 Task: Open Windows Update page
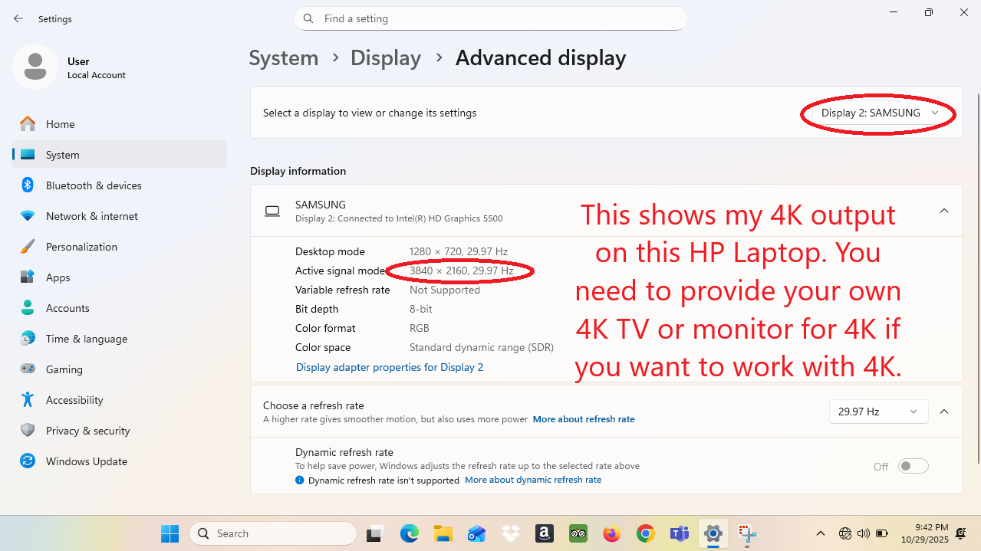pyautogui.click(x=86, y=461)
